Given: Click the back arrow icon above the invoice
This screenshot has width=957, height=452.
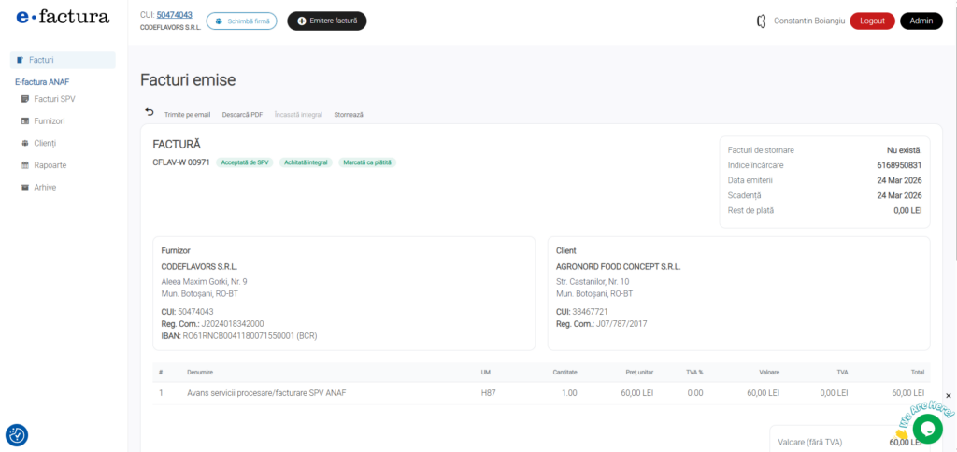Looking at the screenshot, I should coord(150,113).
